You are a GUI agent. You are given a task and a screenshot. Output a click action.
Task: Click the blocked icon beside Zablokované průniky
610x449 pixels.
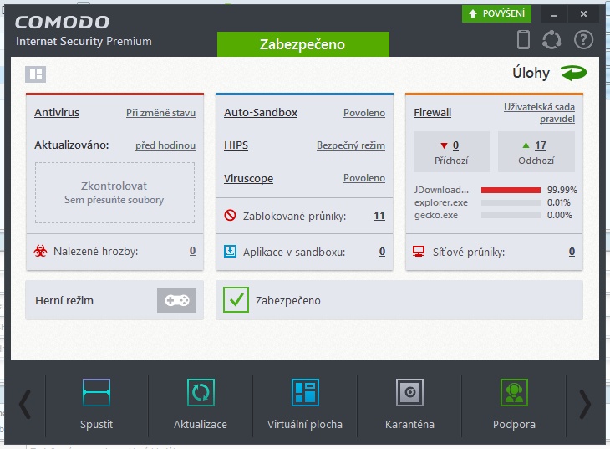click(x=230, y=215)
